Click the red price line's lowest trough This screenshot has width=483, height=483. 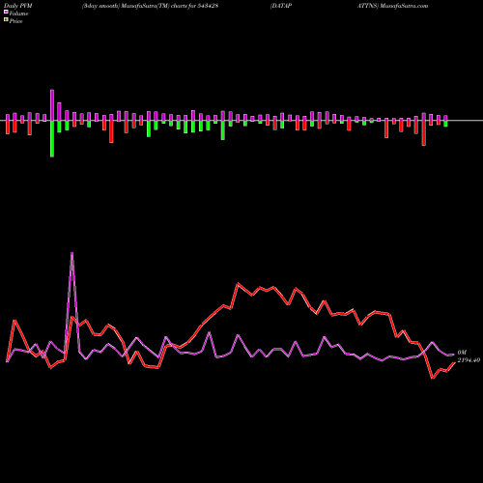433,379
